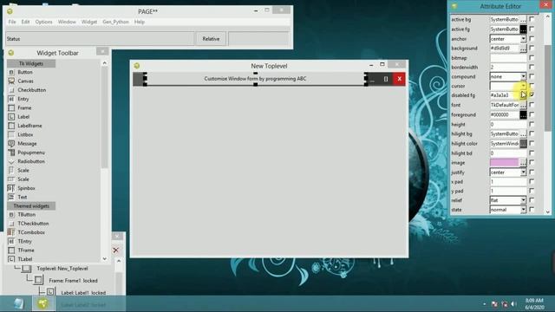The width and height of the screenshot is (555, 312).
Task: Select the Popupmenu widget icon
Action: point(11,153)
